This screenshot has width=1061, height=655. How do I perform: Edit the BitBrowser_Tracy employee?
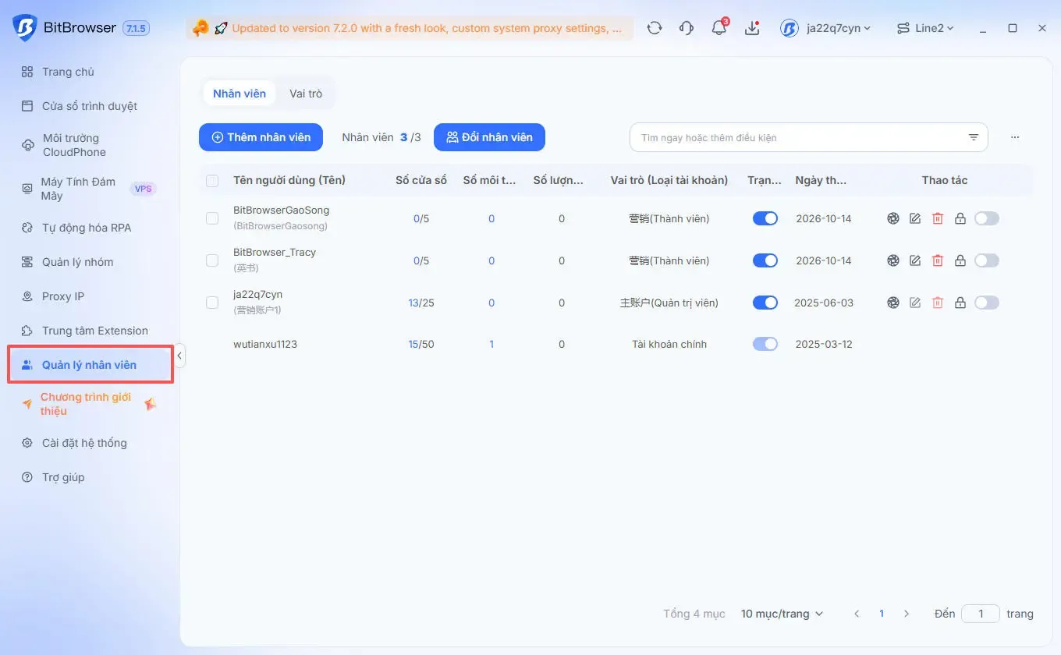coord(915,260)
